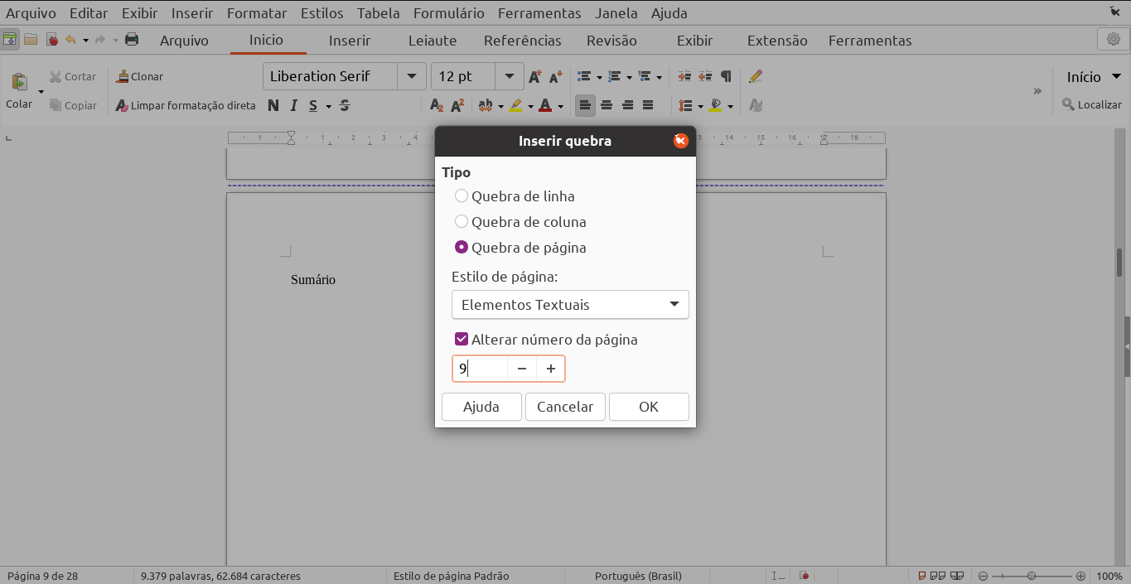
Task: Click the Open folder icon
Action: (31, 39)
